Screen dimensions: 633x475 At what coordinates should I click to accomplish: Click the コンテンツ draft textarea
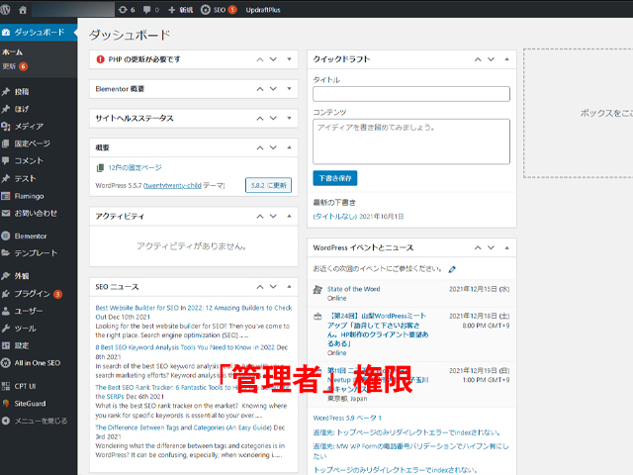click(411, 142)
